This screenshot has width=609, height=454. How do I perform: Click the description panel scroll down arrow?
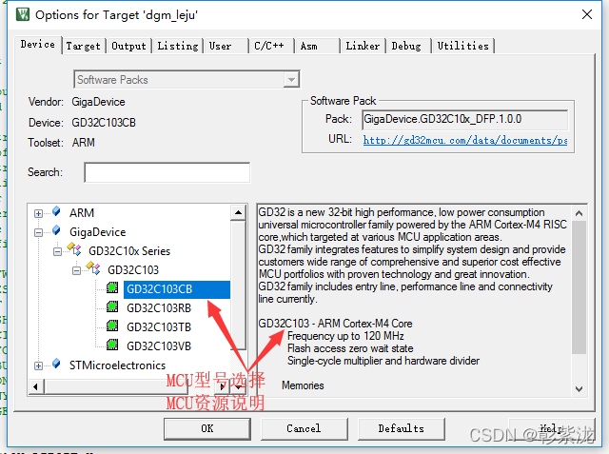tap(580, 389)
